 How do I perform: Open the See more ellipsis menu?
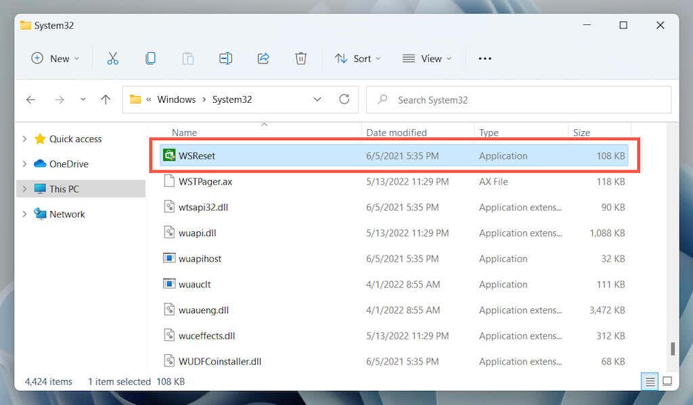point(485,58)
